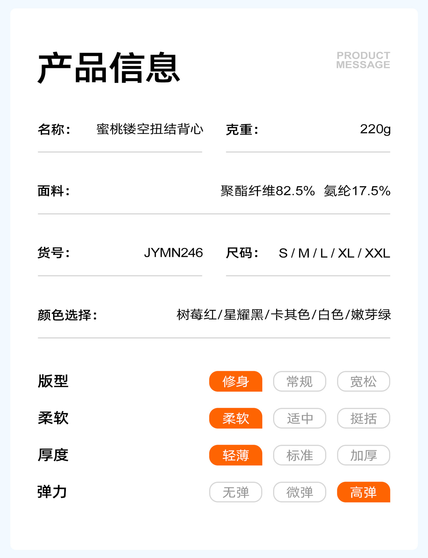Viewport: 428px width, 558px height.
Task: Click the 220g weight value
Action: point(375,129)
